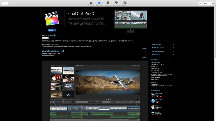Click the Keynote app icon

coord(153,113)
